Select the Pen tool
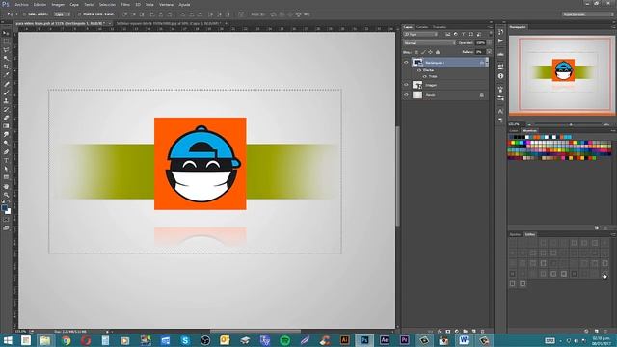The image size is (617, 347). [x=6, y=152]
